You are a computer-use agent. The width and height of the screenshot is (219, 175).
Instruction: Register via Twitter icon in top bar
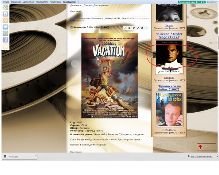[x=201, y=2]
